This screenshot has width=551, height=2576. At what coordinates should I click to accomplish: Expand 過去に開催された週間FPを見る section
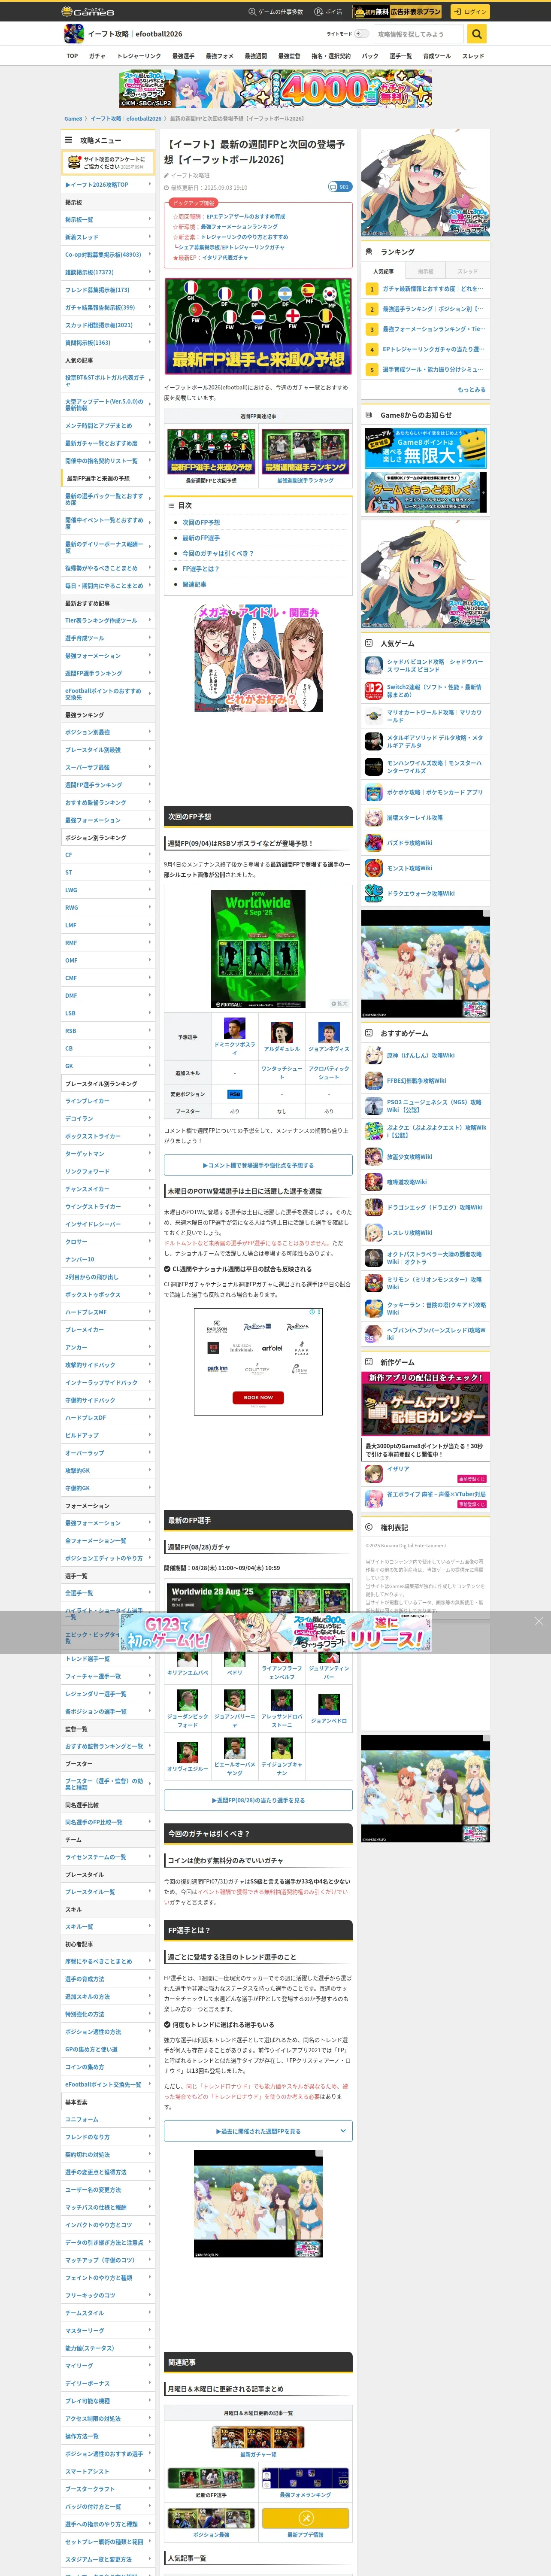(x=258, y=2131)
